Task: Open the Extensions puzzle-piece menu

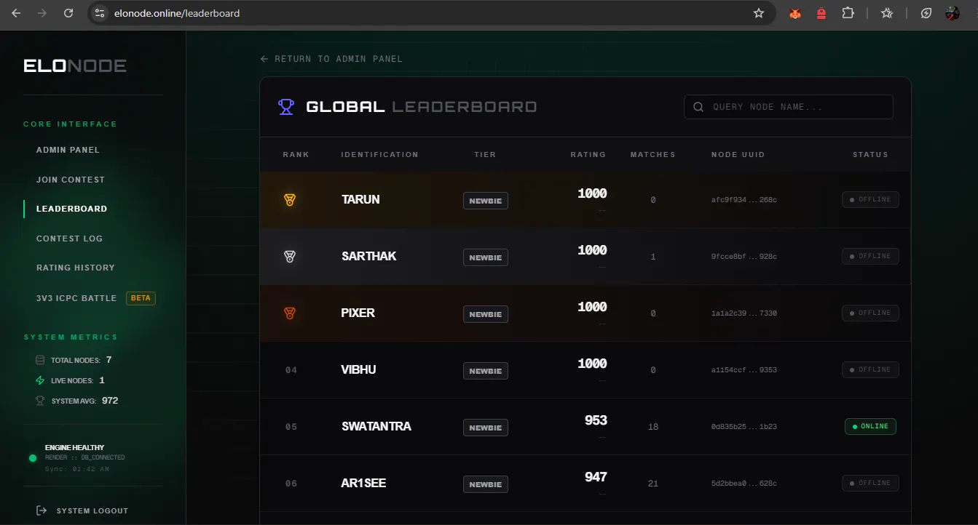Action: tap(848, 13)
